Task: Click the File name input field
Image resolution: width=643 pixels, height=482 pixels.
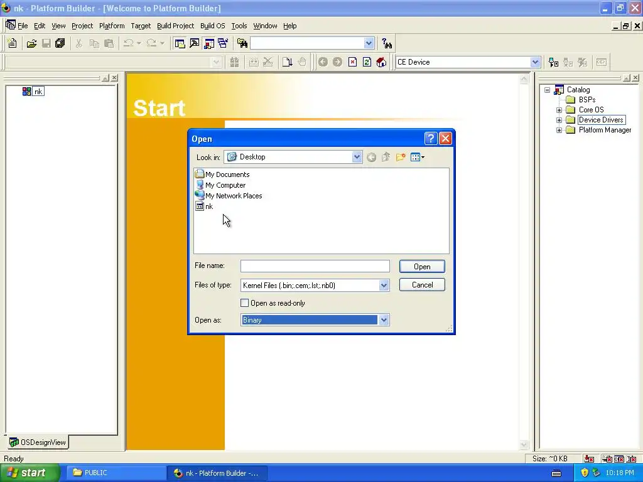Action: click(x=315, y=266)
